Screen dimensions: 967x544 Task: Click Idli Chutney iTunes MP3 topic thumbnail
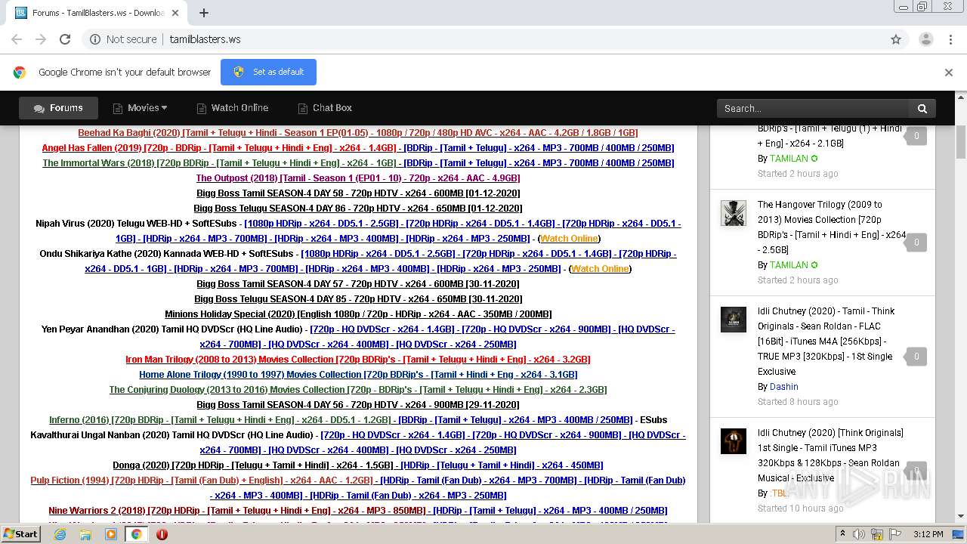[734, 441]
